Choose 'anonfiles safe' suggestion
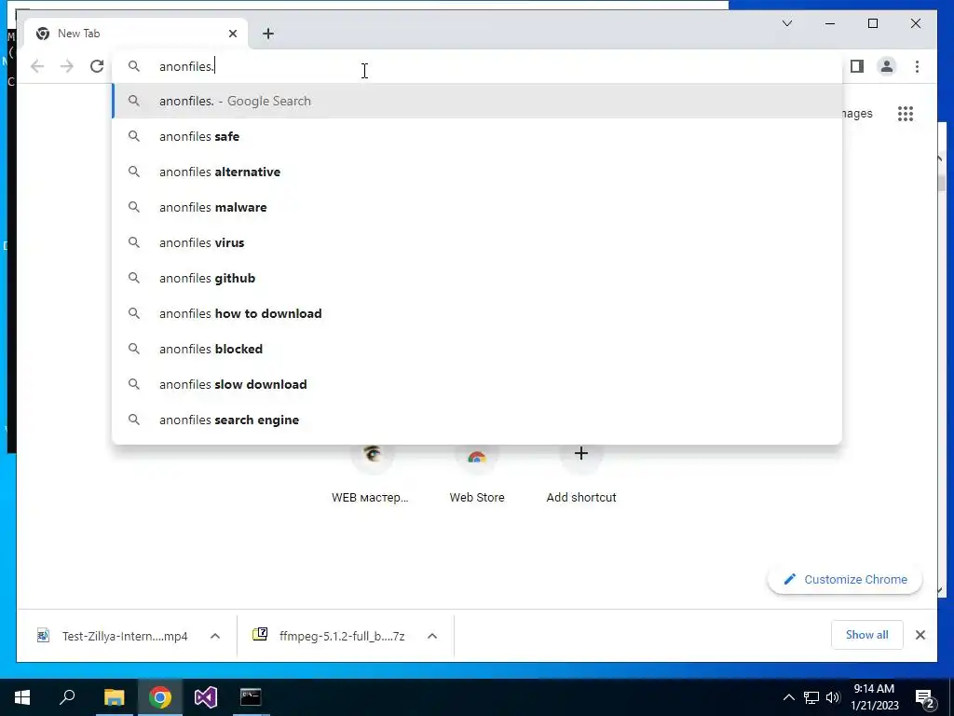 pyautogui.click(x=477, y=136)
